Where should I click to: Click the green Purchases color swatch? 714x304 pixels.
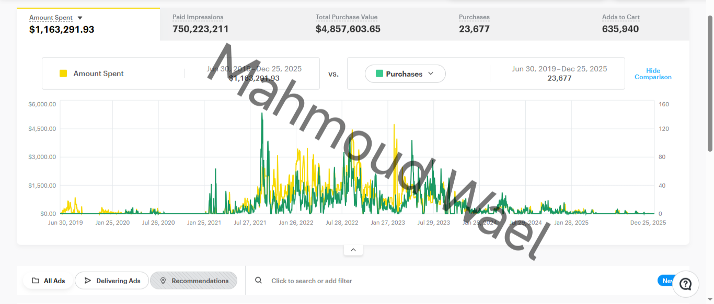[x=379, y=74]
